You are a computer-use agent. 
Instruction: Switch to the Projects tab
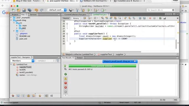(15, 14)
